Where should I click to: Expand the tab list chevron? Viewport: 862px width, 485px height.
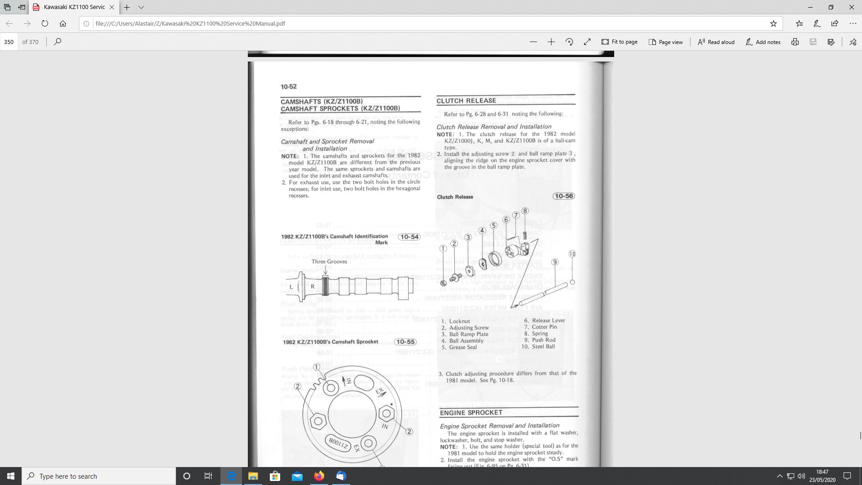(x=141, y=7)
